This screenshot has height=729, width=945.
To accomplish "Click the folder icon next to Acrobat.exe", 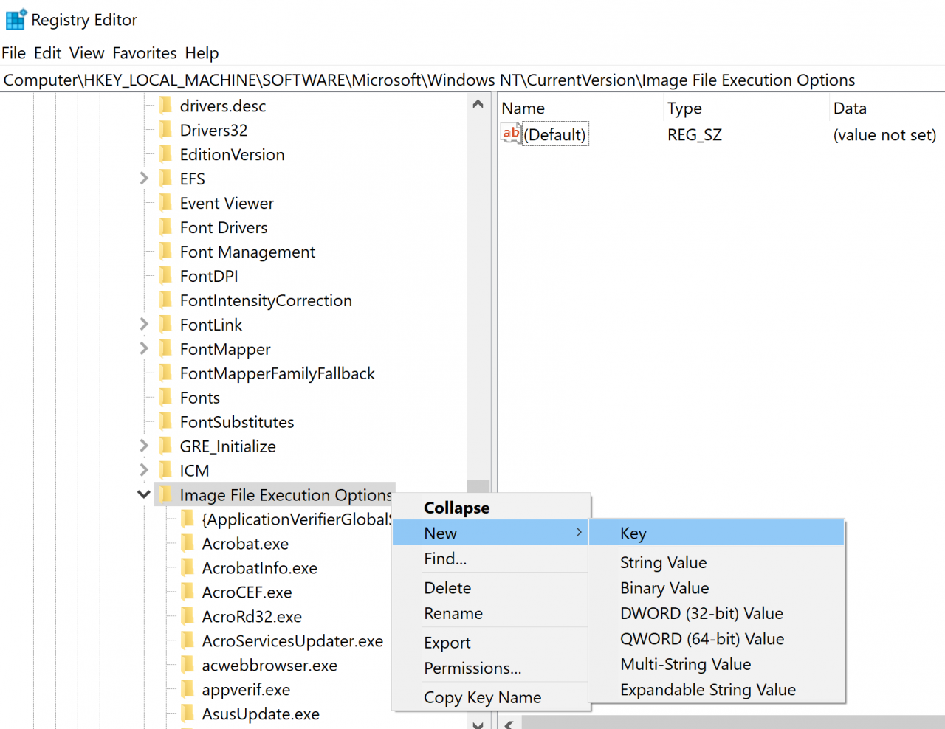I will 188,544.
